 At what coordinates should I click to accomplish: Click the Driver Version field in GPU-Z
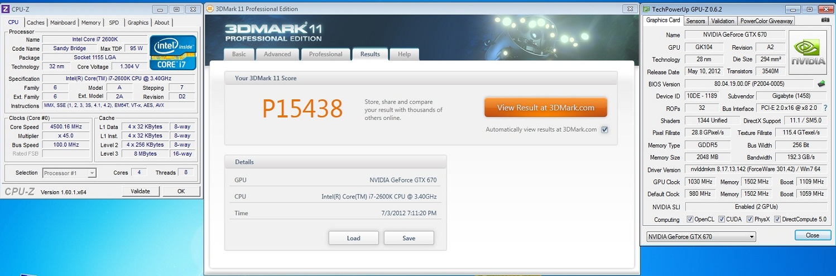tap(756, 170)
